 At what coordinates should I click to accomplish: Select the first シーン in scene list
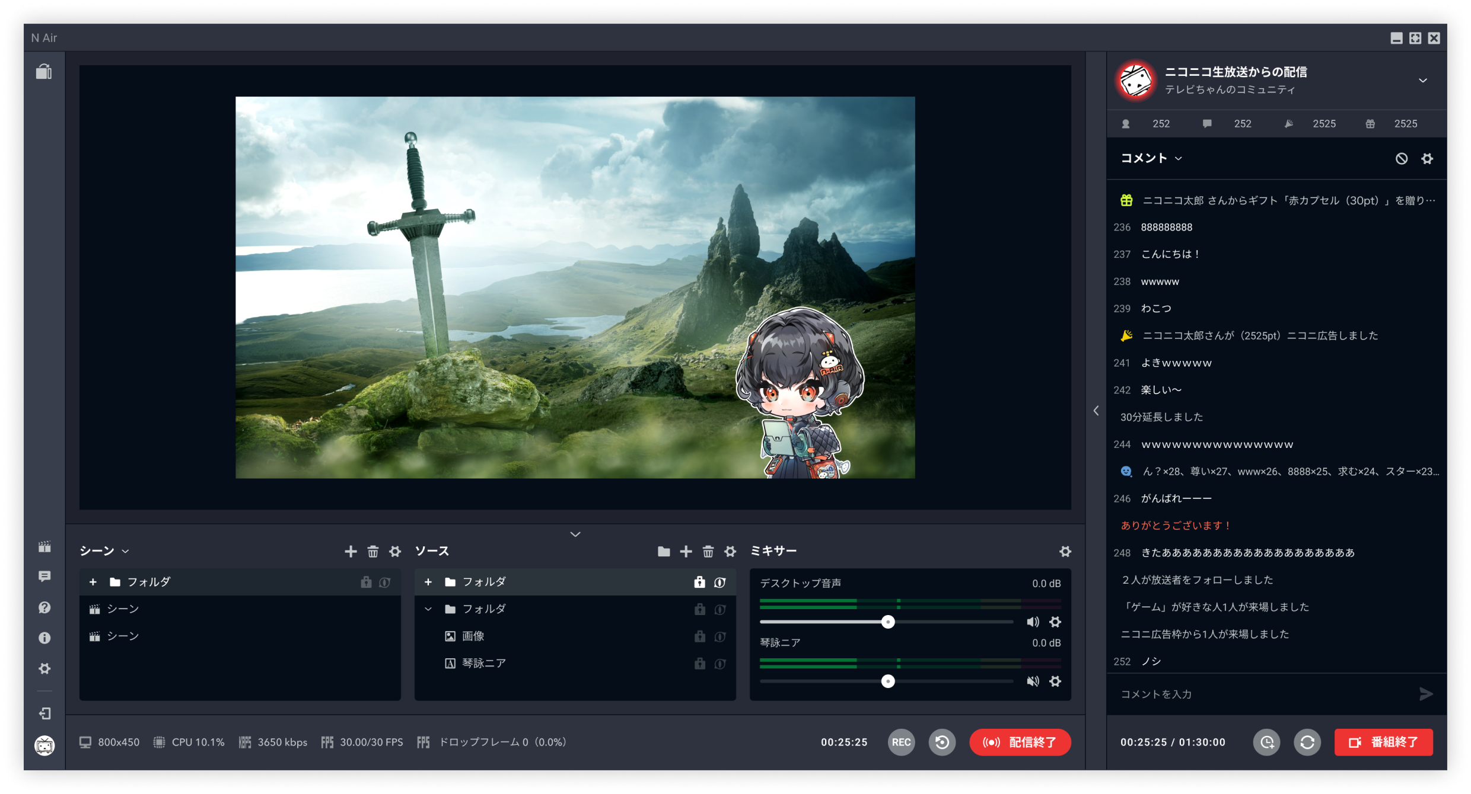(123, 609)
